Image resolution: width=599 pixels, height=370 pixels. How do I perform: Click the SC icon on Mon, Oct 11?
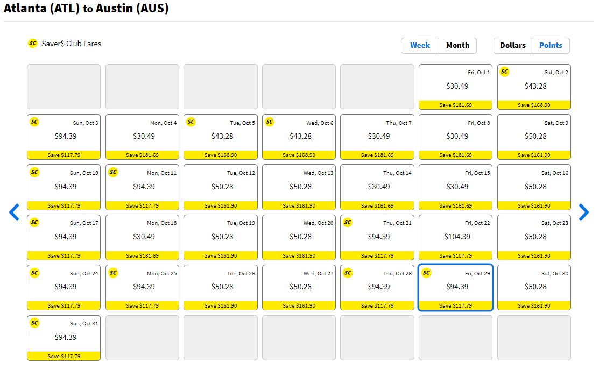click(113, 172)
